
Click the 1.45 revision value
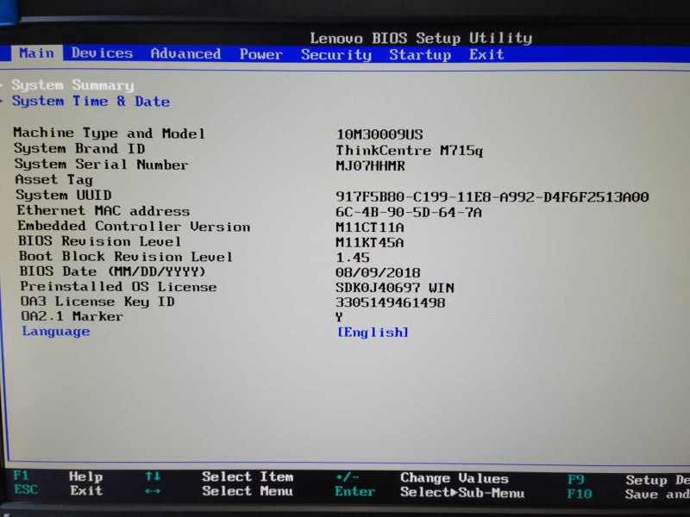coord(352,257)
